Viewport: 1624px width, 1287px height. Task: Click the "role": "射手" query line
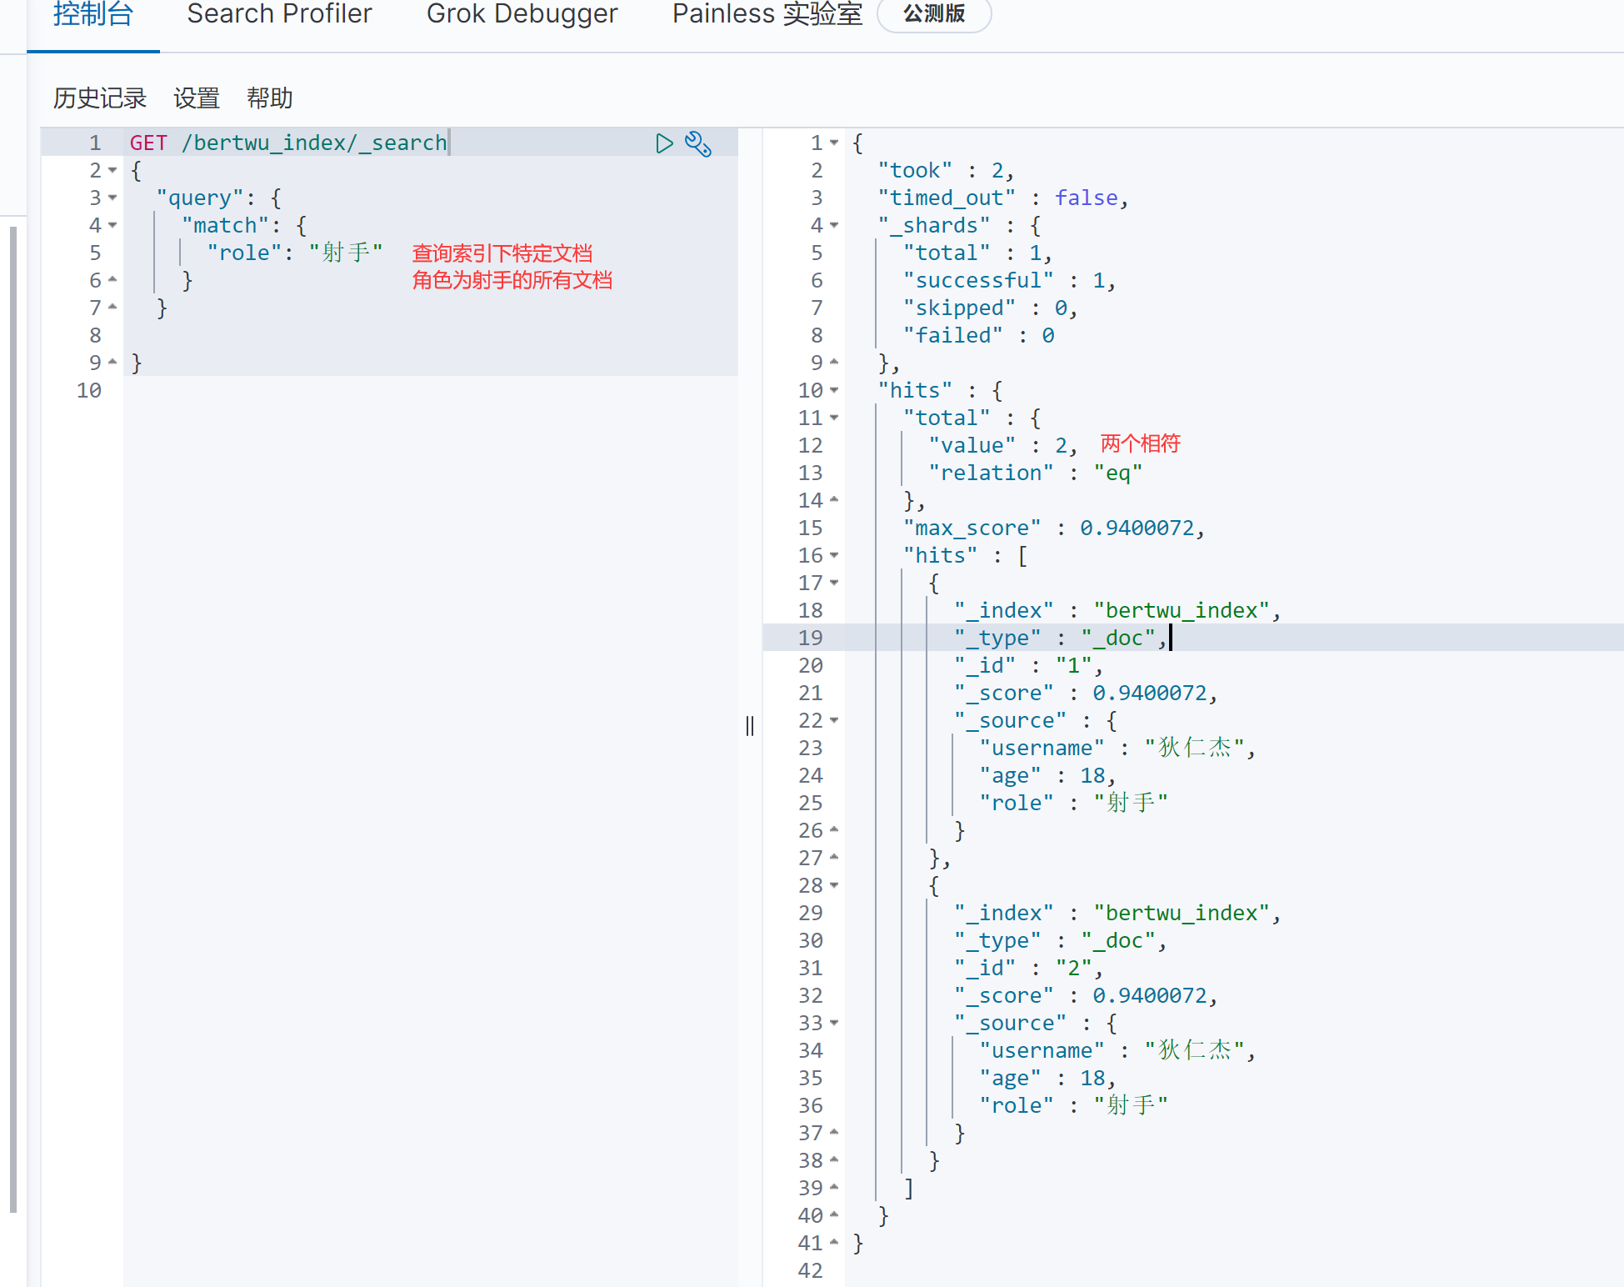[295, 253]
